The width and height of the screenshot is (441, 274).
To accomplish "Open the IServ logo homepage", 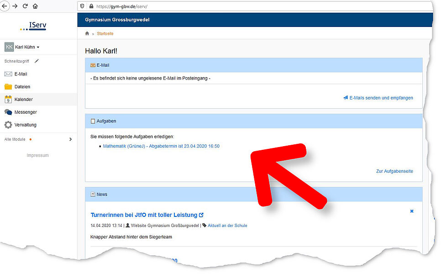I will click(33, 26).
